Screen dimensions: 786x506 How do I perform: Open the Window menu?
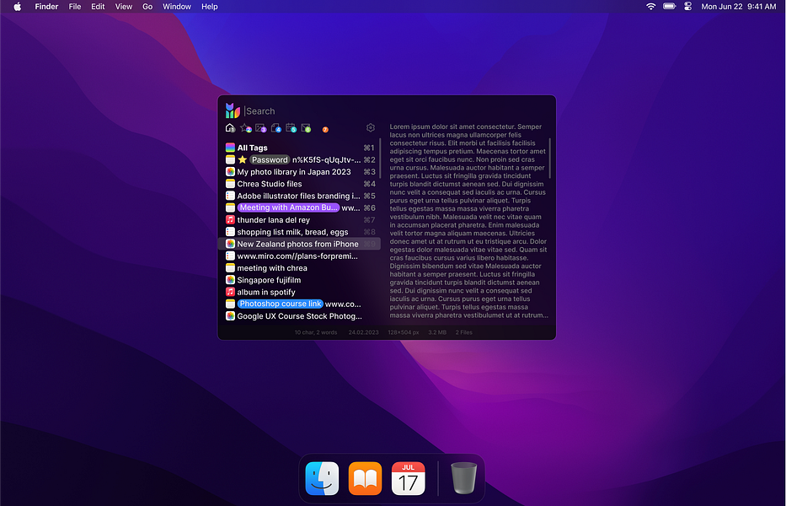(x=177, y=7)
